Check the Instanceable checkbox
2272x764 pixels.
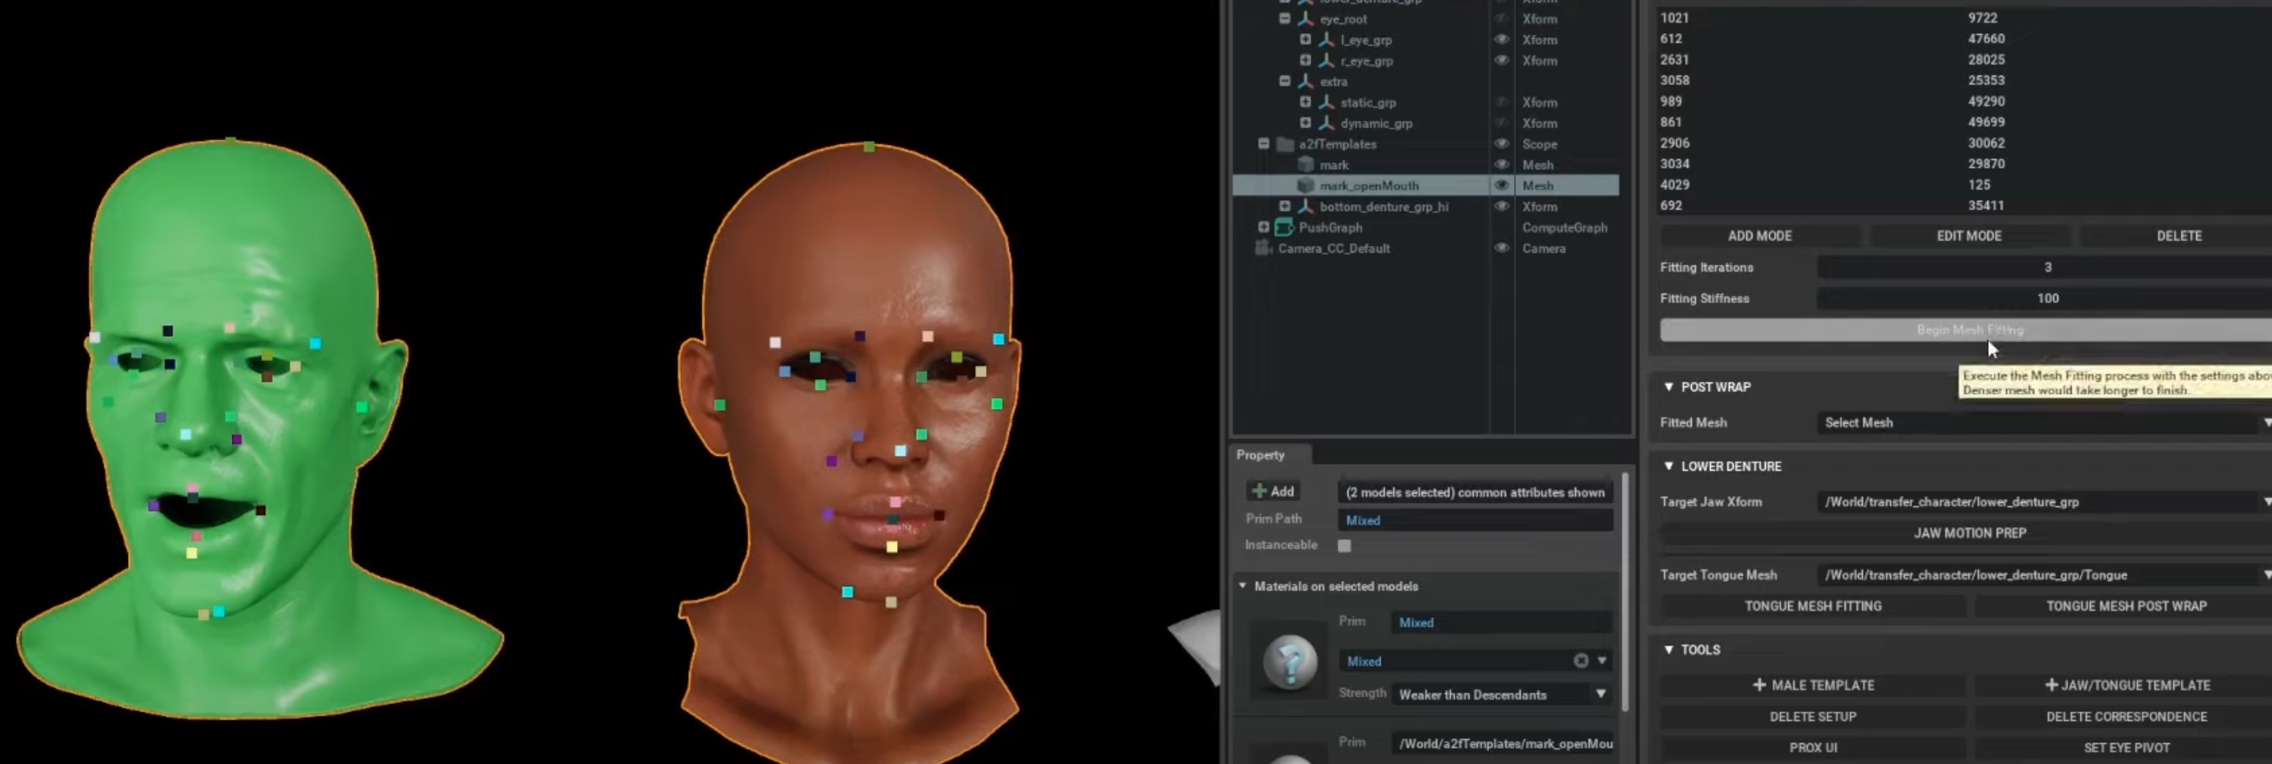click(x=1344, y=545)
